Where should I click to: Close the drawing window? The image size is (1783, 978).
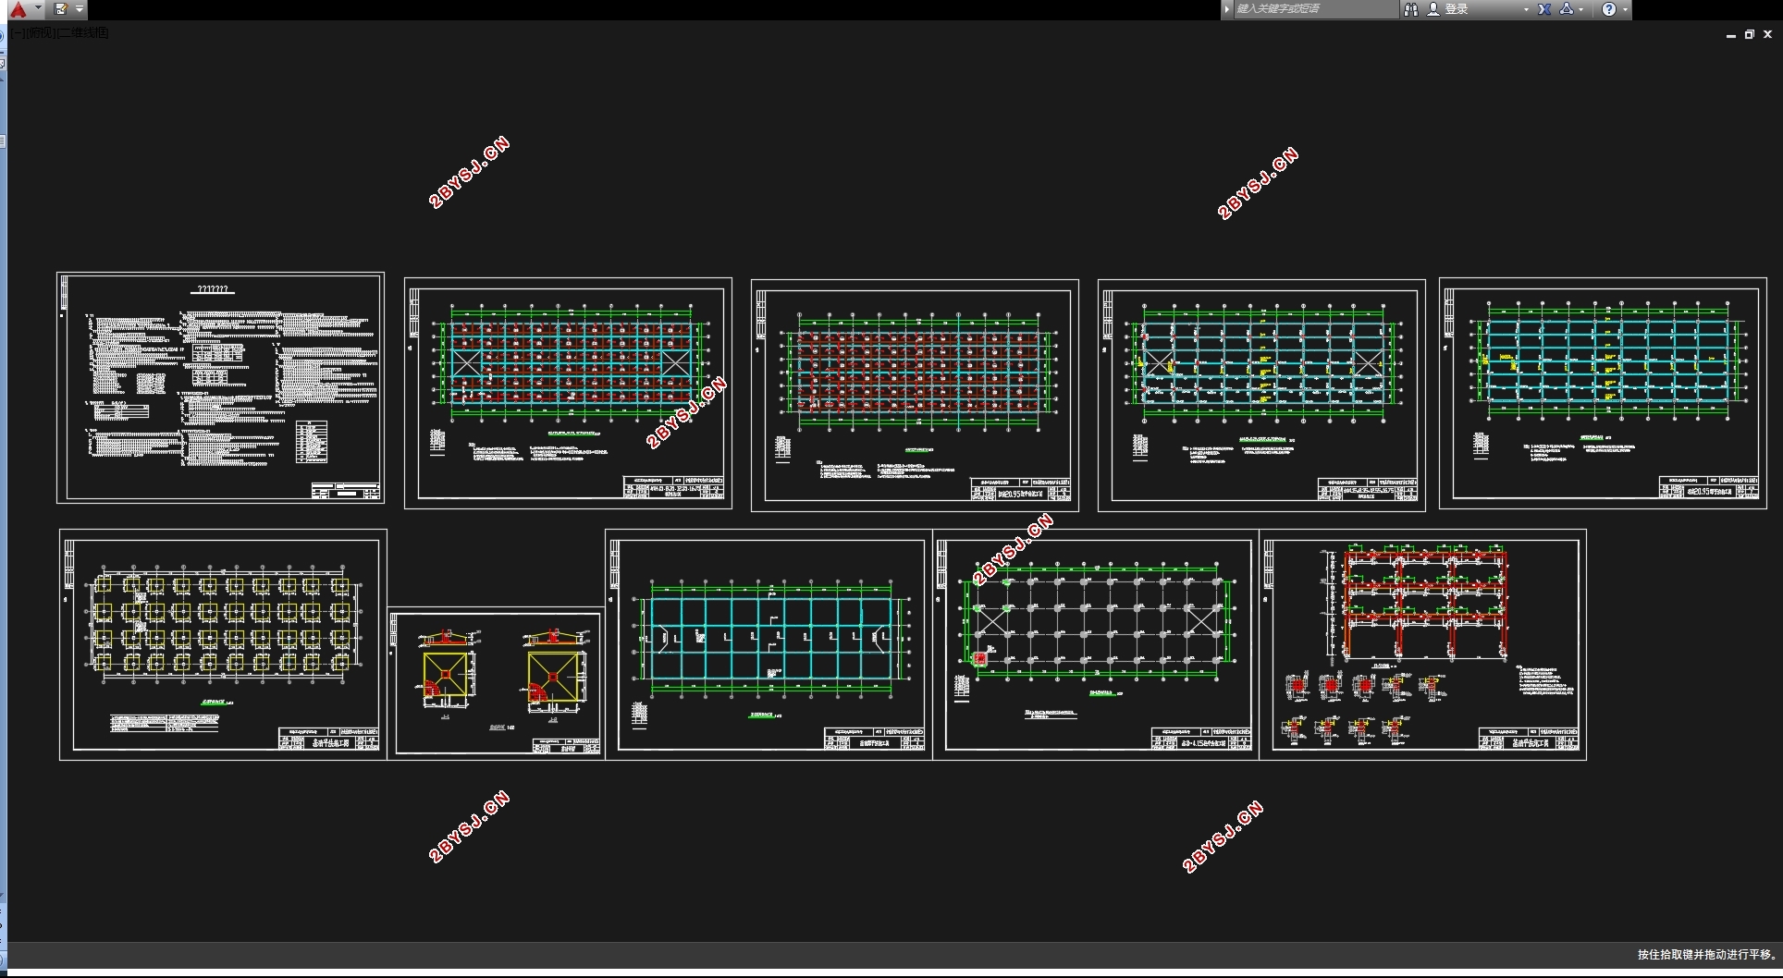click(1767, 34)
